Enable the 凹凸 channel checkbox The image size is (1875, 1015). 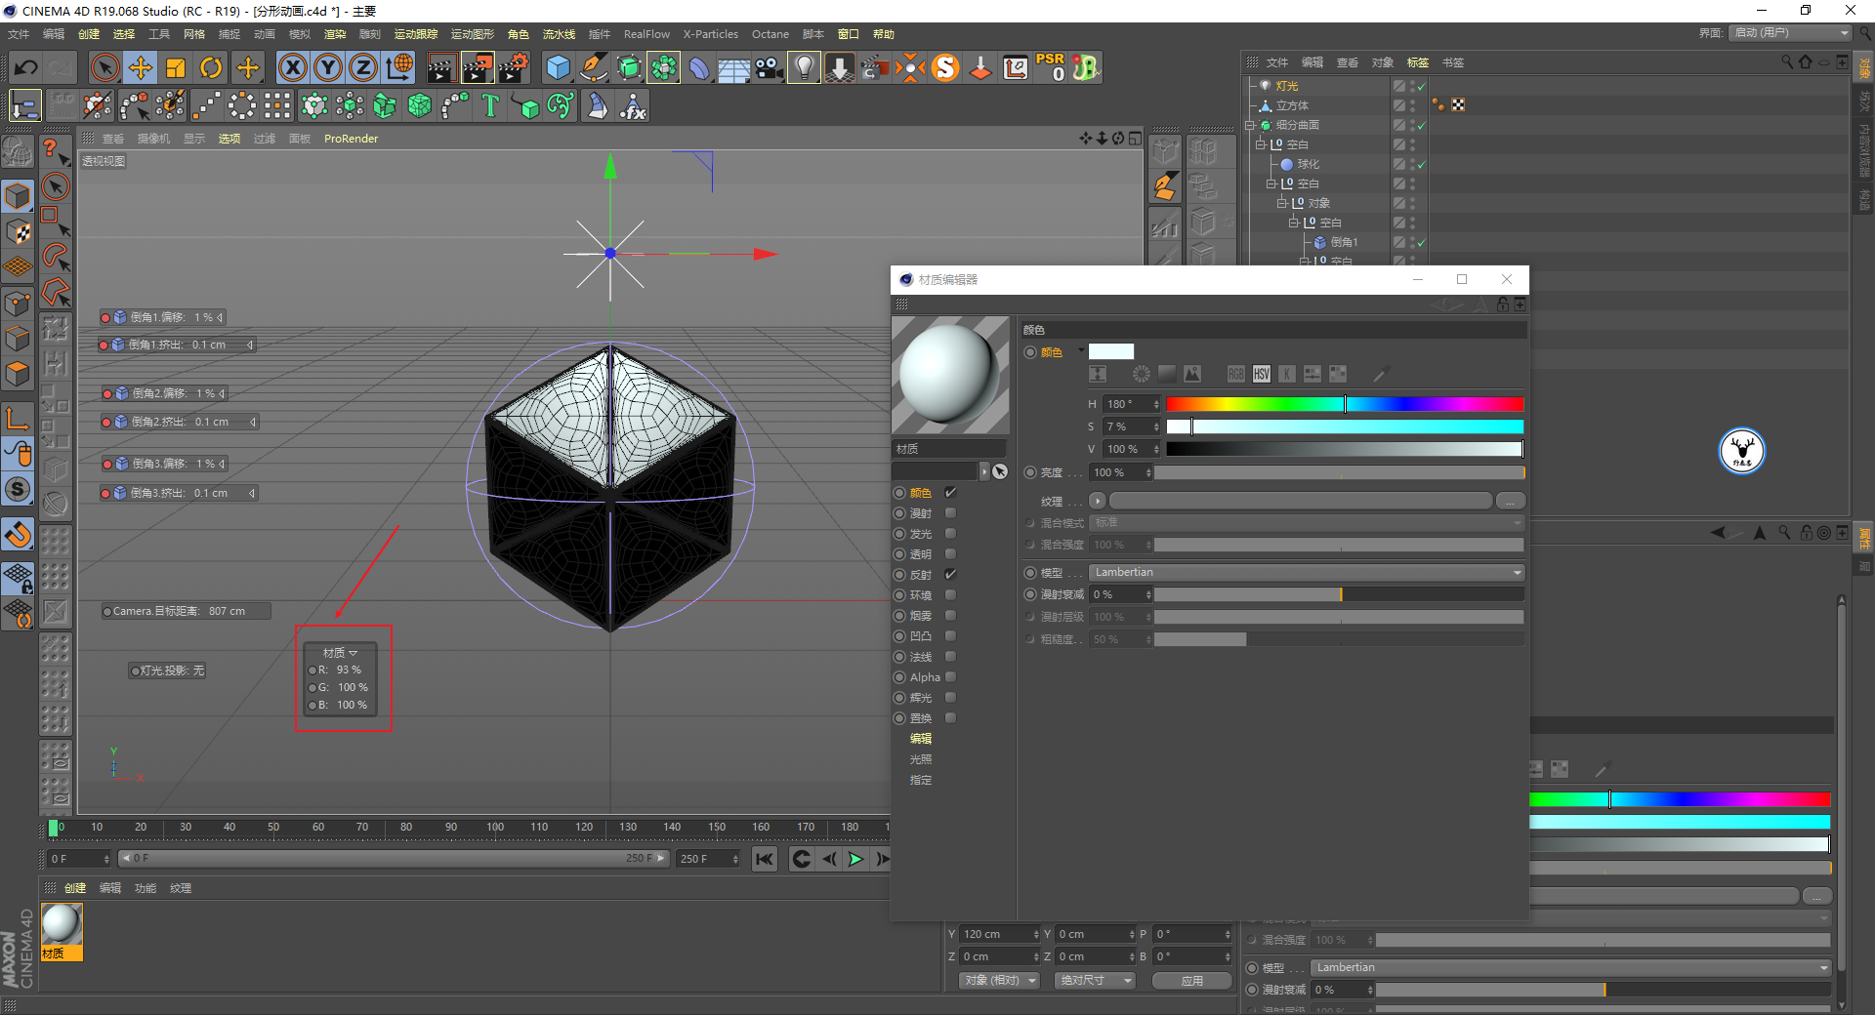(950, 636)
